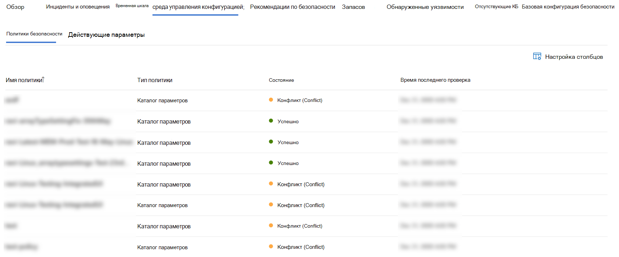The height and width of the screenshot is (257, 619).
Task: Click Конфликт (Conflict) status in the bottom row
Action: [301, 247]
